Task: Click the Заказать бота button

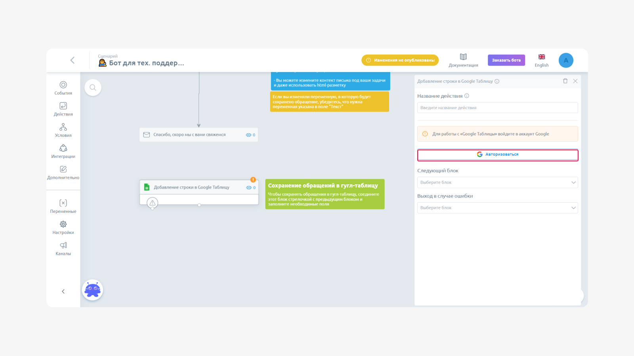Action: [506, 60]
